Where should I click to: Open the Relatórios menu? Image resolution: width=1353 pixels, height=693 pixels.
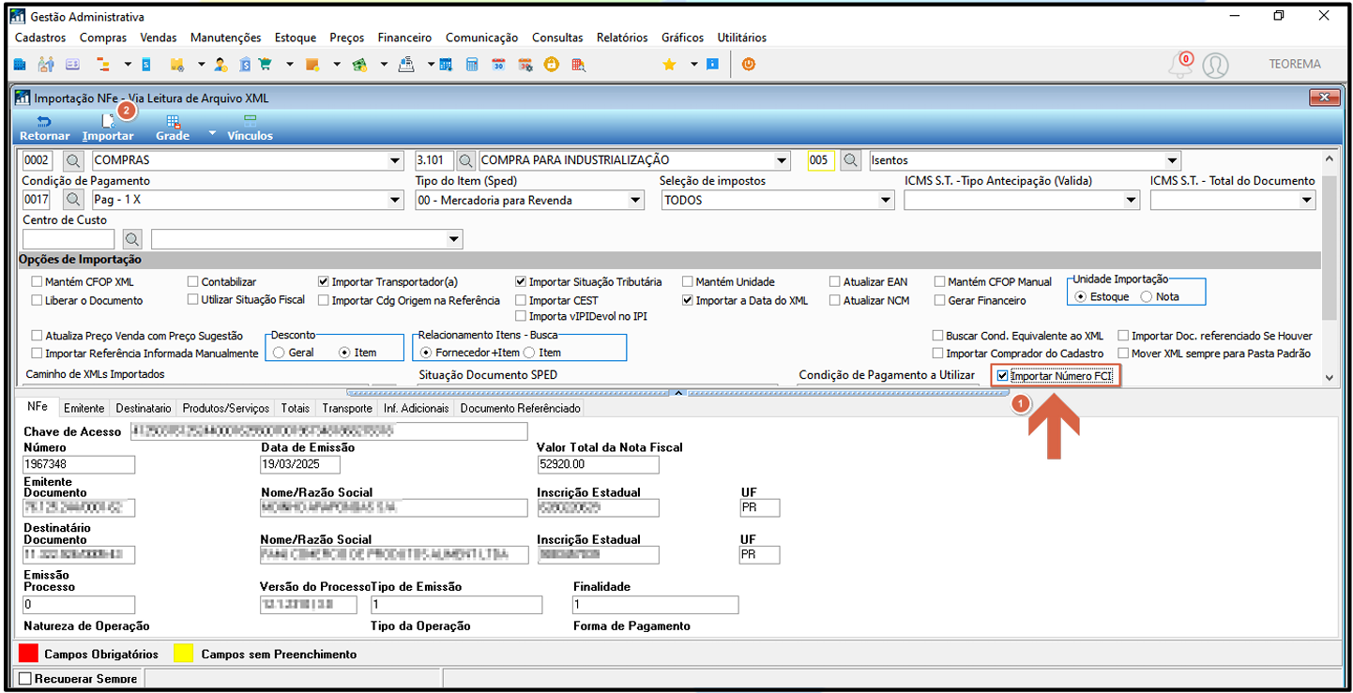[x=622, y=38]
